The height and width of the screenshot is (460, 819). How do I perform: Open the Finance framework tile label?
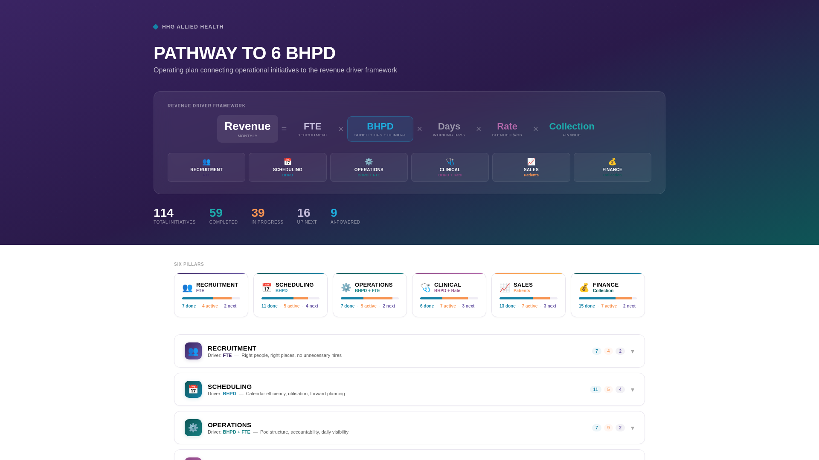pyautogui.click(x=612, y=170)
